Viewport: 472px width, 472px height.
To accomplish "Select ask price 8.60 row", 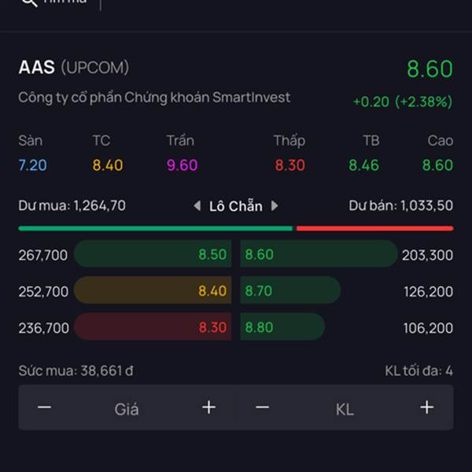I will tap(319, 254).
